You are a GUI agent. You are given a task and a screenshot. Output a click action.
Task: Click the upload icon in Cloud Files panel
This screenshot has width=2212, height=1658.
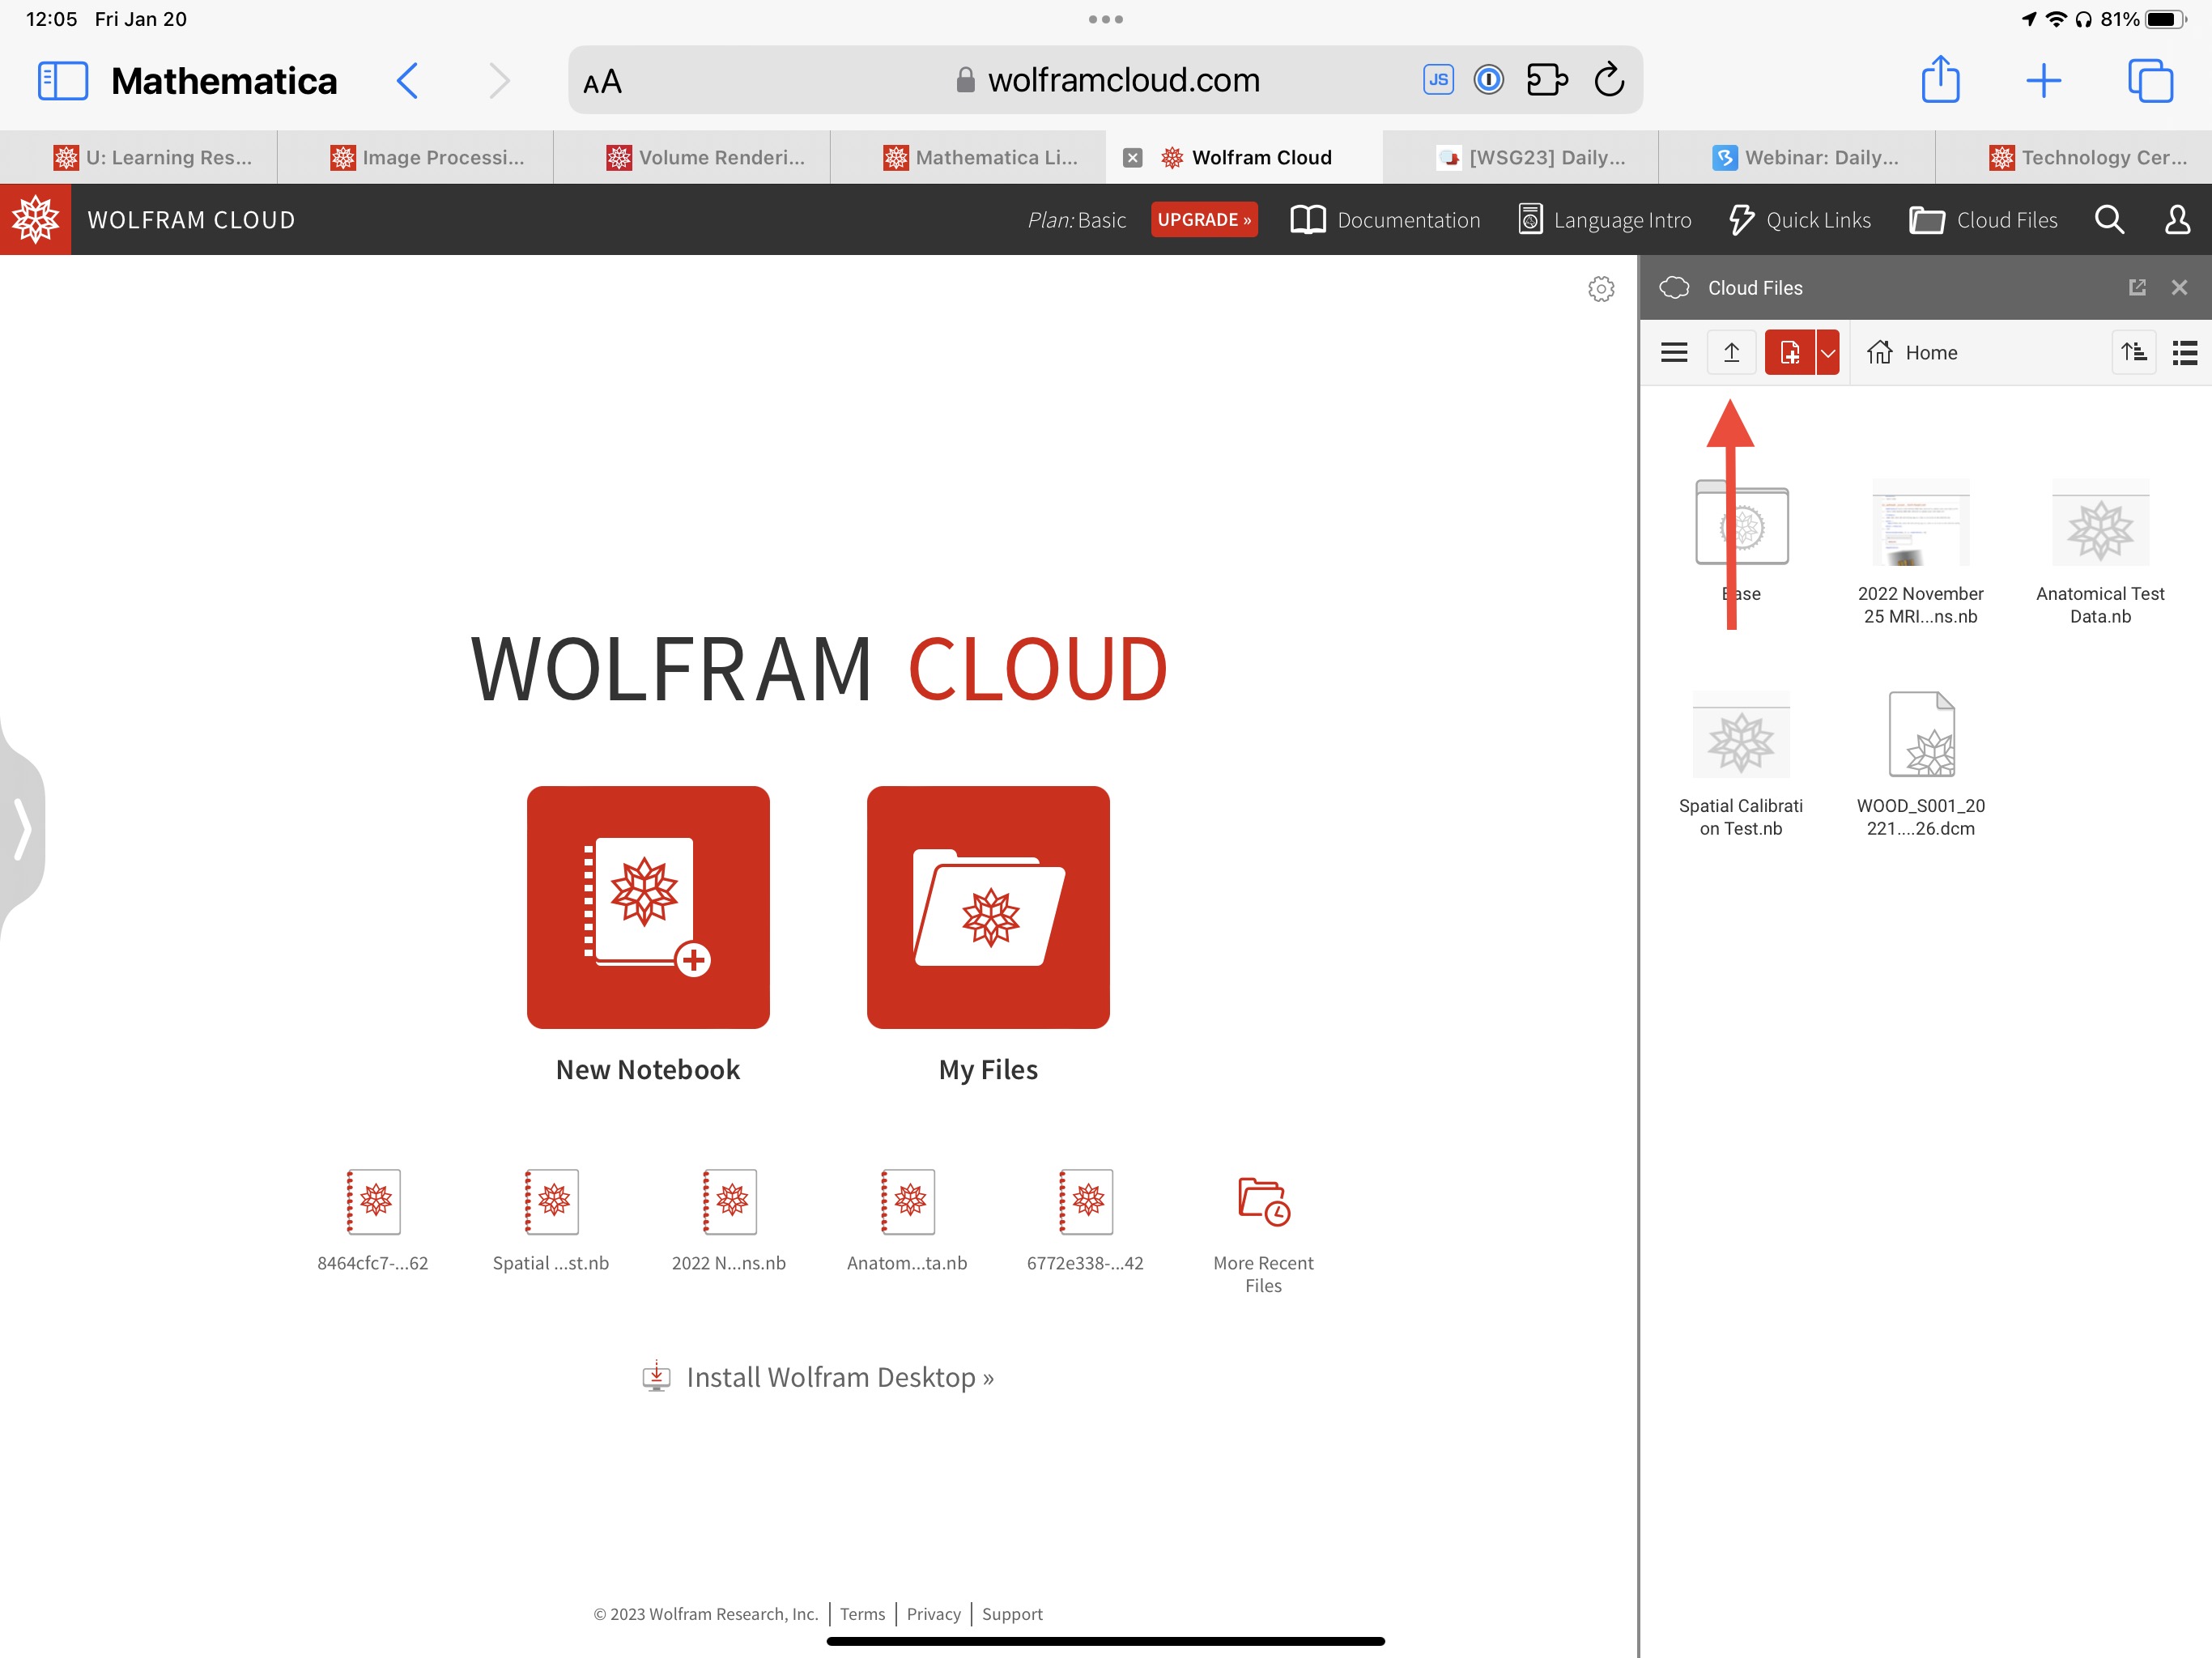pyautogui.click(x=1731, y=352)
